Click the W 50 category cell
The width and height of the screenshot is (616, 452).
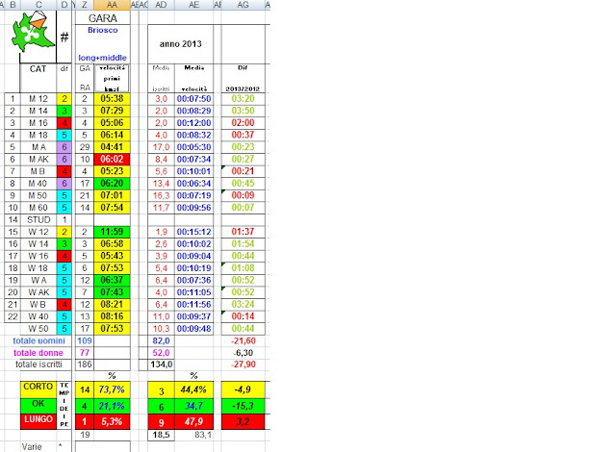(x=38, y=329)
